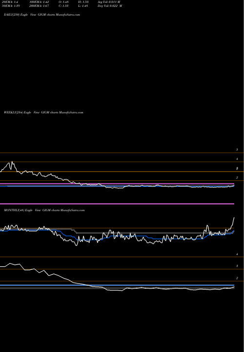Click monthly chart axis label 3
Viewport: 244px width, 352px height.
click(237, 266)
